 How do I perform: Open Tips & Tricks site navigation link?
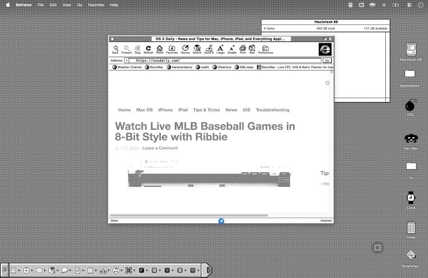[206, 110]
